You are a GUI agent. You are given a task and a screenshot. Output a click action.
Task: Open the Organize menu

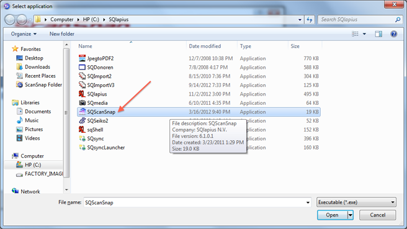point(24,34)
